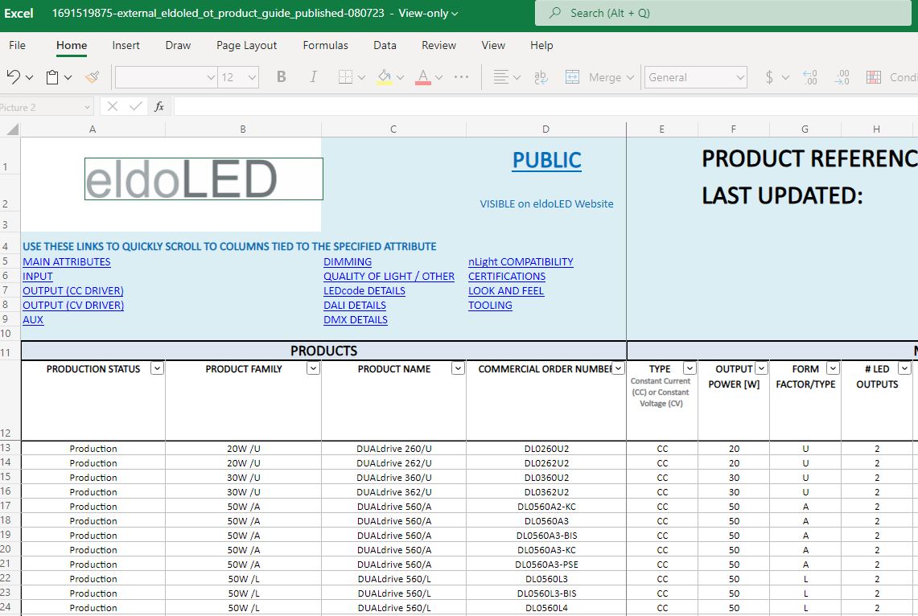
Task: Open Production Status filter arrow
Action: click(157, 368)
